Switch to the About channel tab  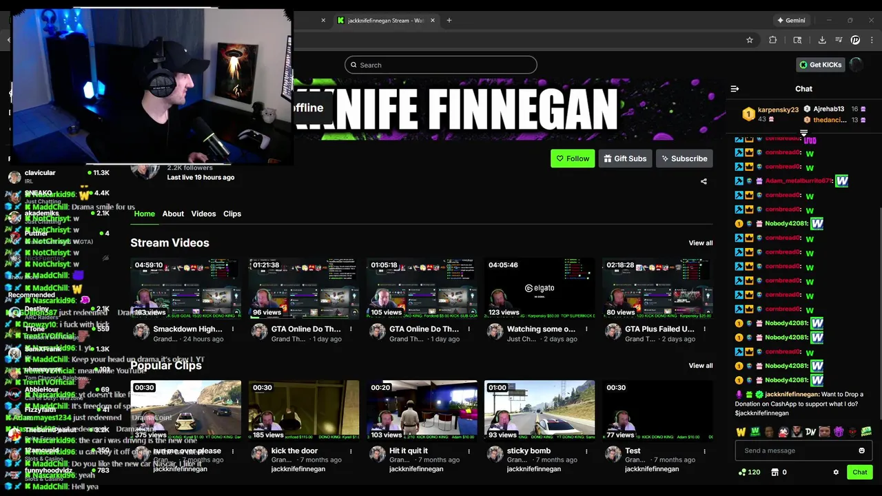click(x=173, y=214)
